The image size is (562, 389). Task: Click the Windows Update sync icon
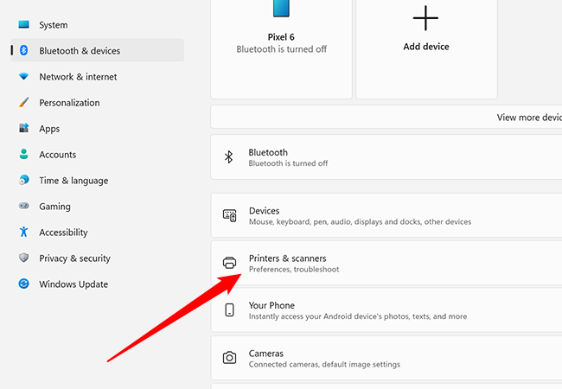(x=23, y=284)
